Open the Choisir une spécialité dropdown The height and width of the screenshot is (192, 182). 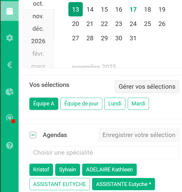[104, 153]
